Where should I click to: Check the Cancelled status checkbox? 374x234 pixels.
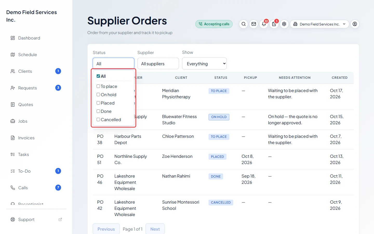pos(98,119)
